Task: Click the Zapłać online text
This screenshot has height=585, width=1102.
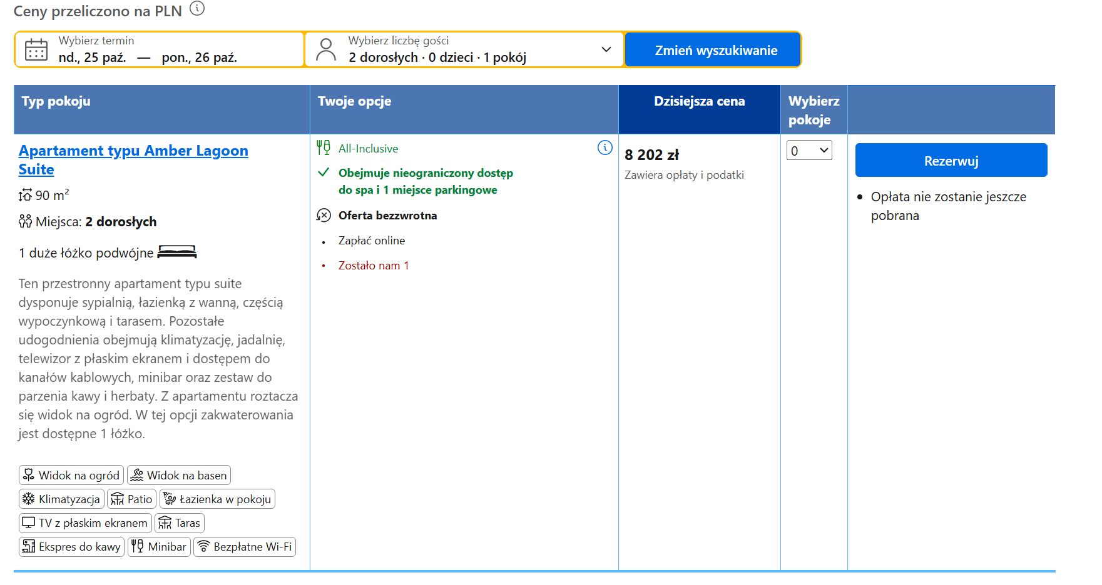Action: tap(372, 240)
